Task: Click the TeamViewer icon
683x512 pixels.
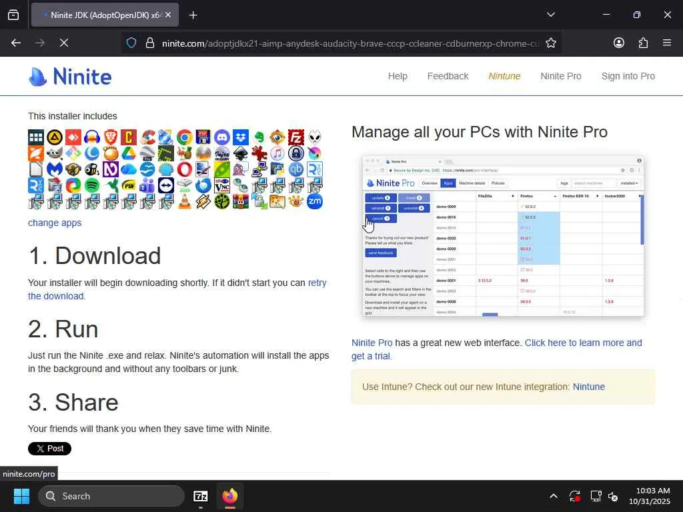Action: tap(166, 185)
